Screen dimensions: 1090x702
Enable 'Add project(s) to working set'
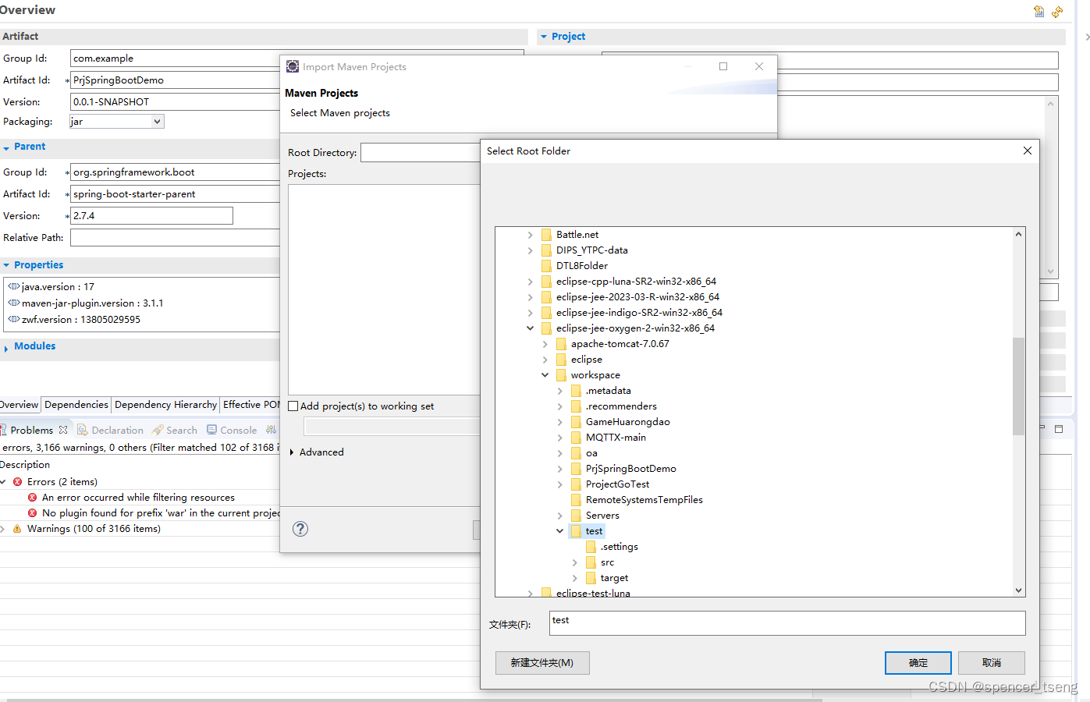[293, 406]
